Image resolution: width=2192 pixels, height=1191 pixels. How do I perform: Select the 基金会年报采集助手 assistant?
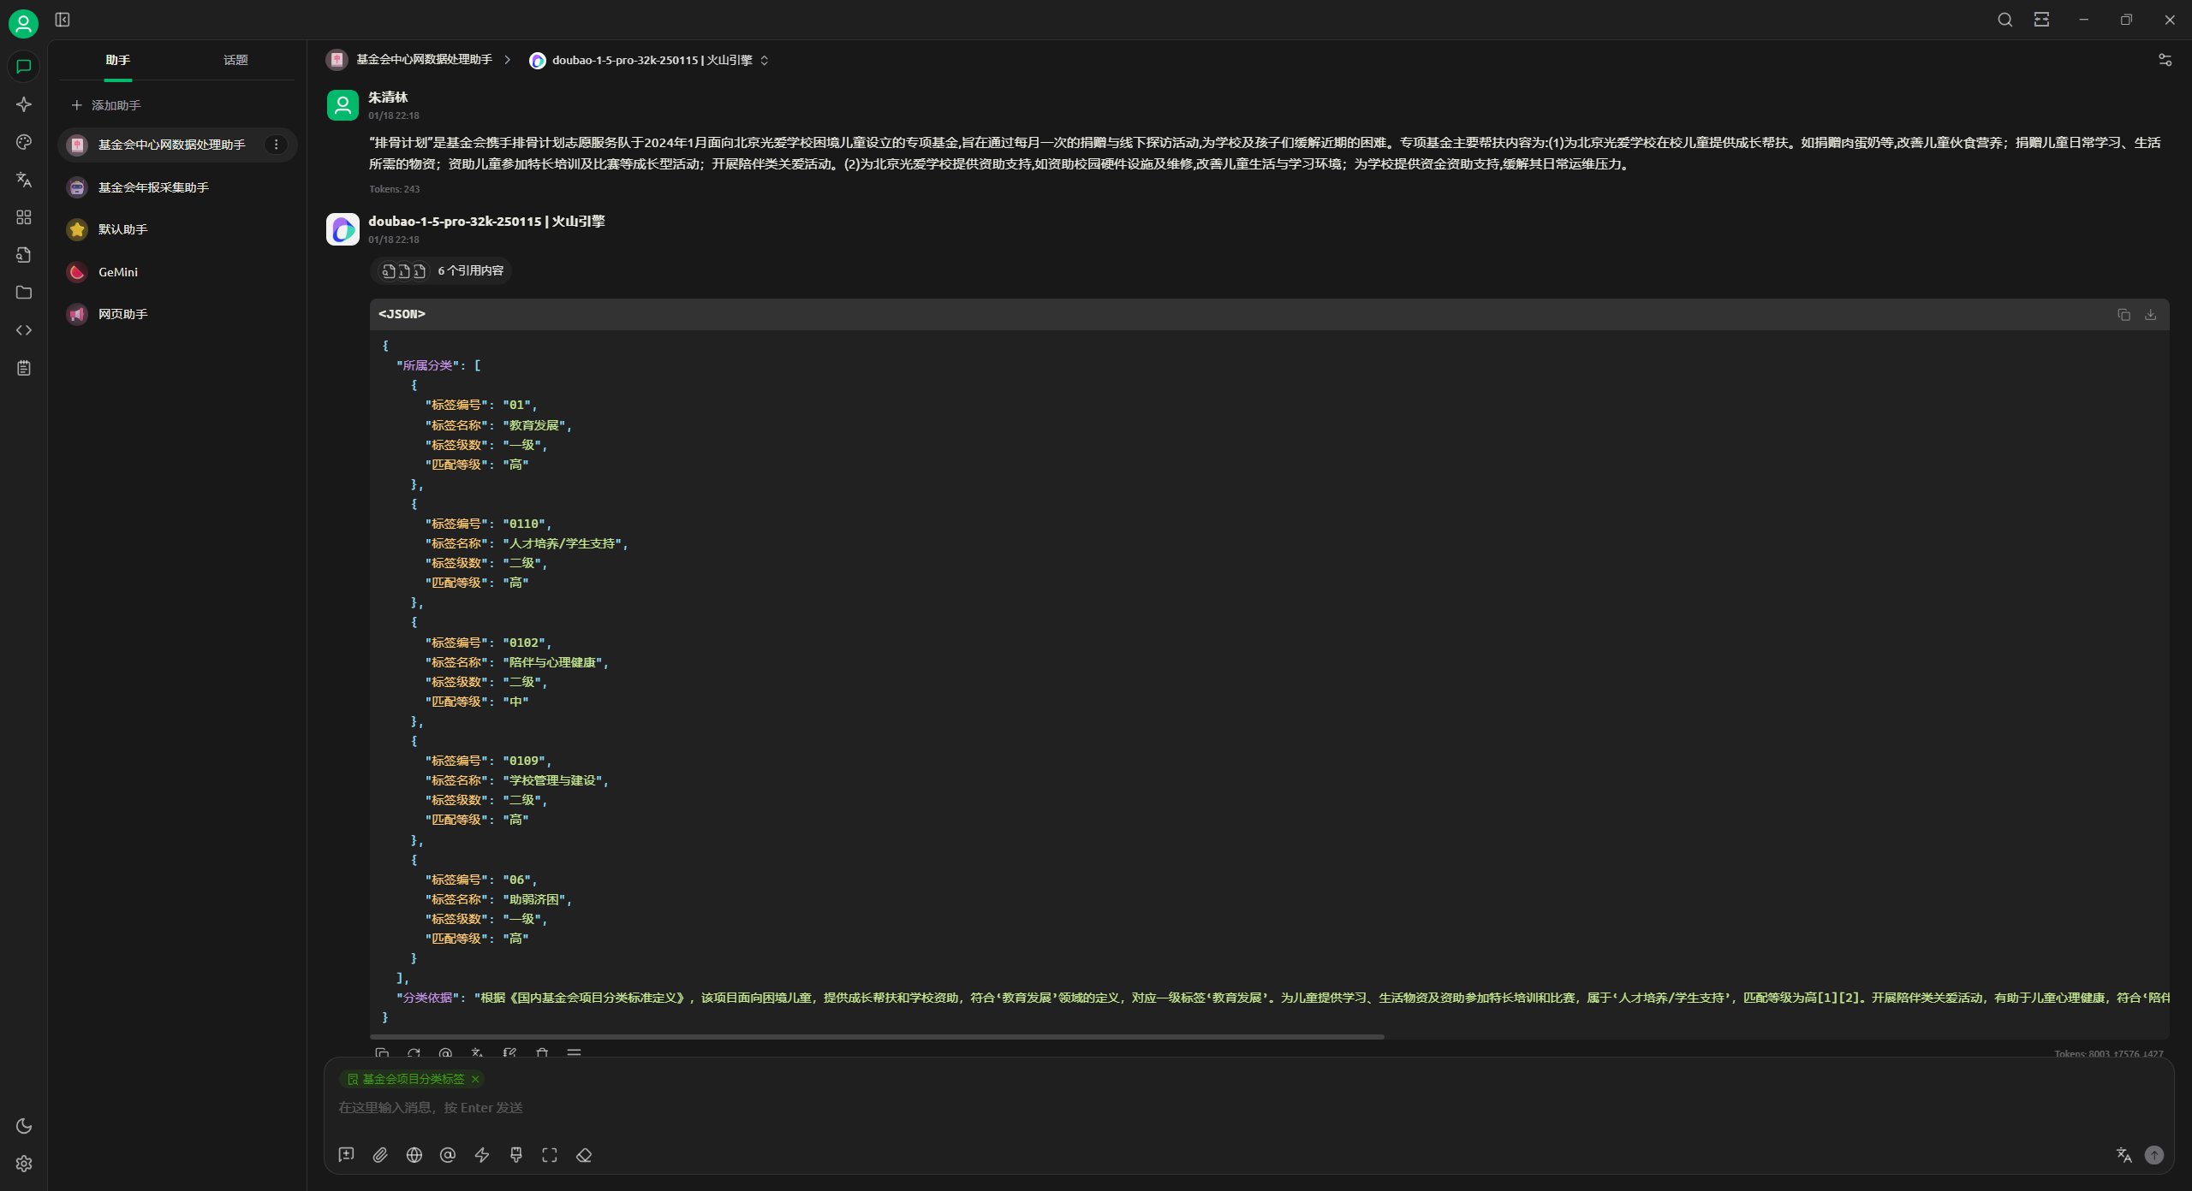[x=153, y=187]
